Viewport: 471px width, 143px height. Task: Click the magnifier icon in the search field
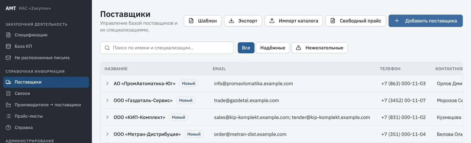[x=107, y=48]
